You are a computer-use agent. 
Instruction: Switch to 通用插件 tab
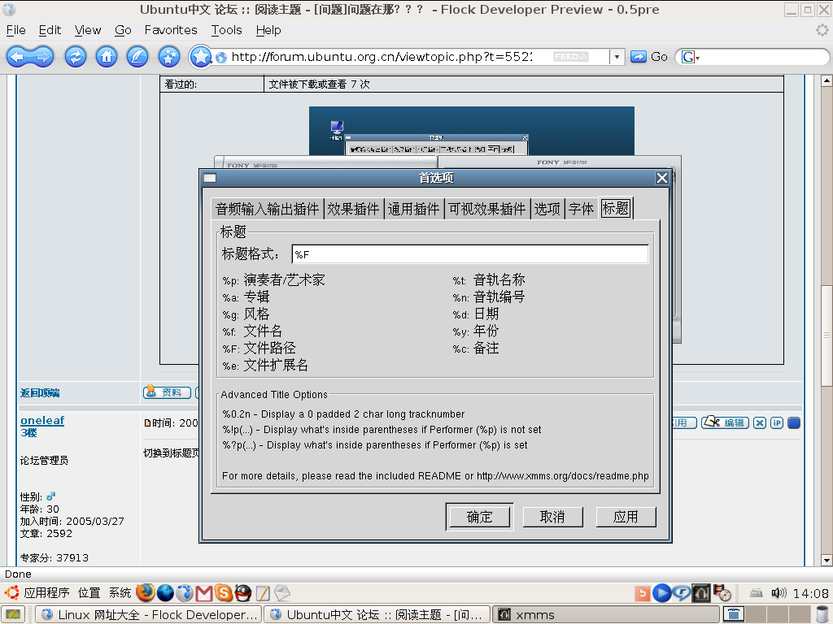coord(413,209)
